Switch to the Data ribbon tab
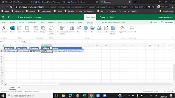Screen dimensions: 175x98 (42, 23)
